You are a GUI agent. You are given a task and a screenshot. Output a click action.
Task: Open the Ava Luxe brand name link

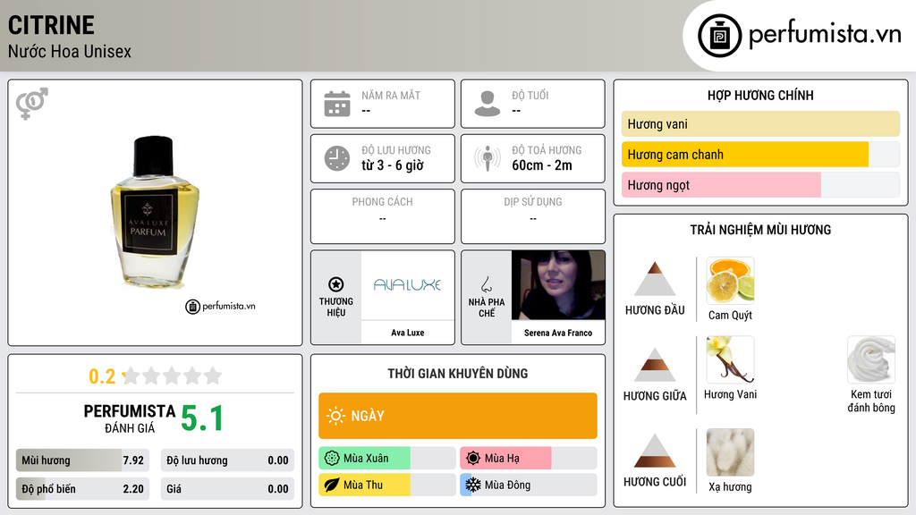(407, 333)
